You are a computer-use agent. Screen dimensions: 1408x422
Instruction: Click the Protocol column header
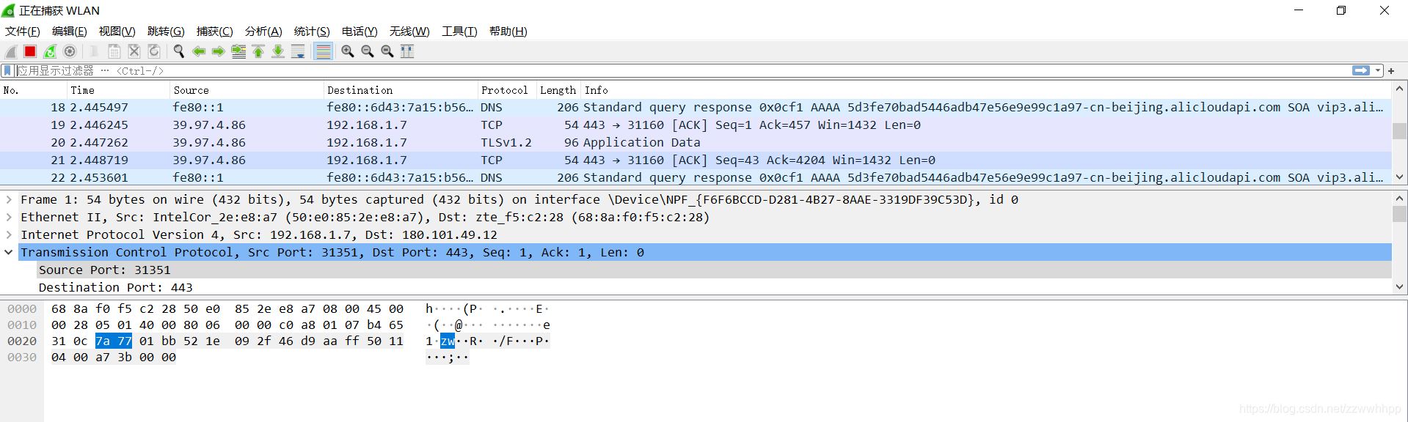pos(505,90)
